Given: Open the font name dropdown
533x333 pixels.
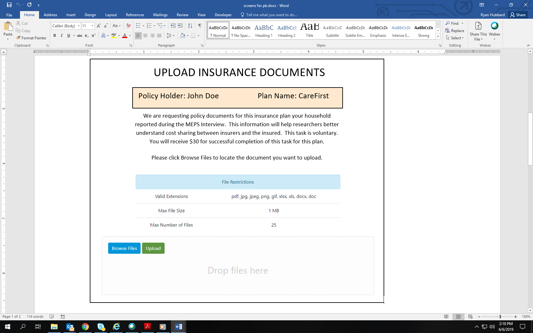Looking at the screenshot, I should (x=79, y=26).
